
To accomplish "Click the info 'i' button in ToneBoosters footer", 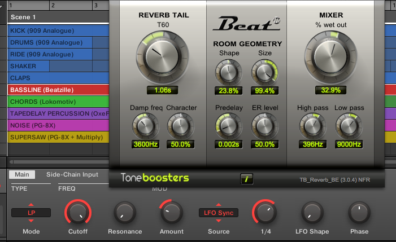I will [x=246, y=179].
